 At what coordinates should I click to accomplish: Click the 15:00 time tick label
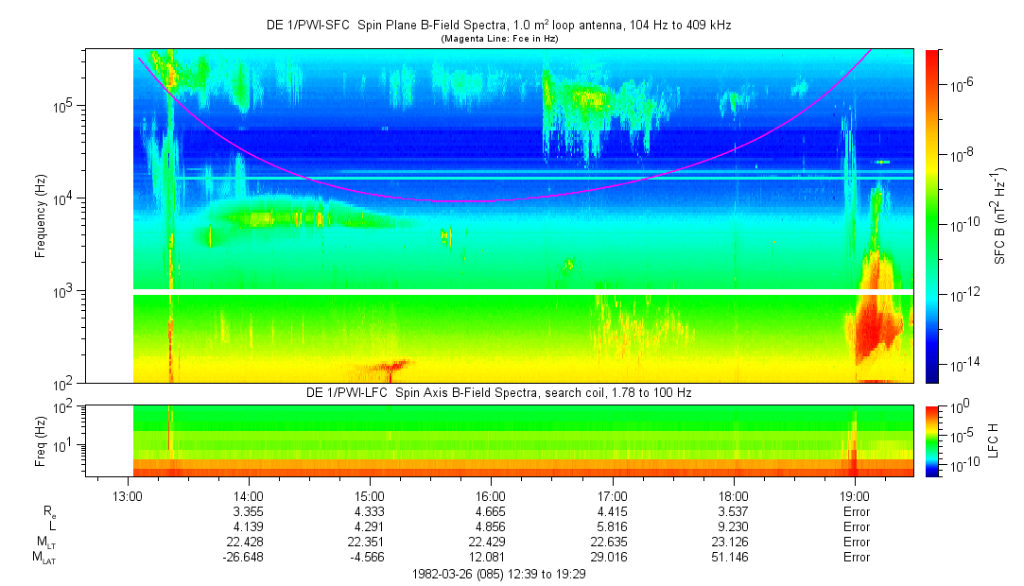(370, 496)
